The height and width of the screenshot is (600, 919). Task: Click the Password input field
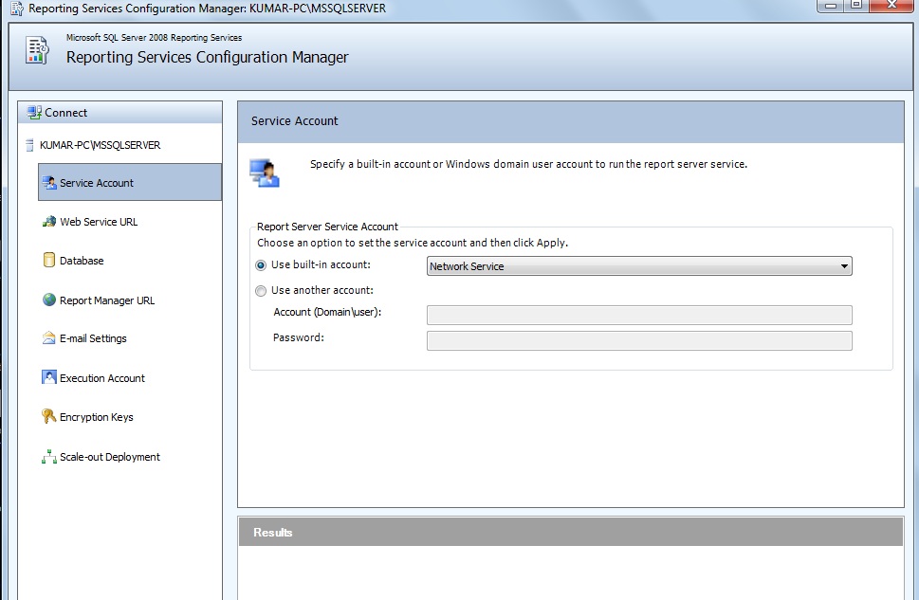639,340
